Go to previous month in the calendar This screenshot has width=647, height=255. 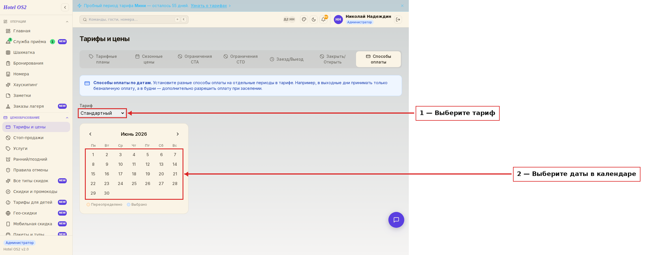90,134
